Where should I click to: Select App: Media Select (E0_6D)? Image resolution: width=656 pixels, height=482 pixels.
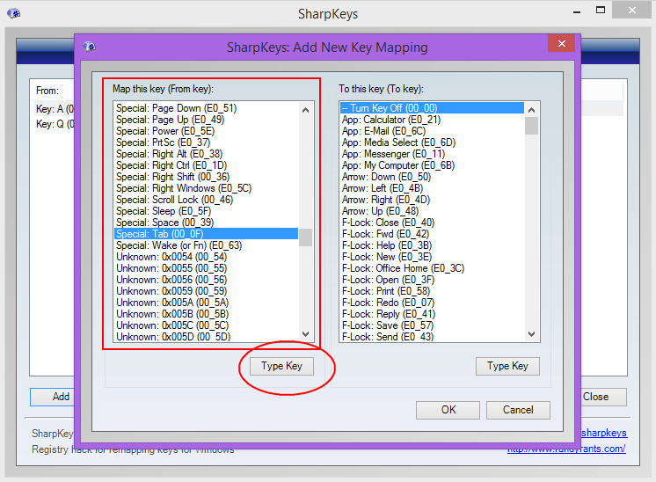click(x=432, y=142)
